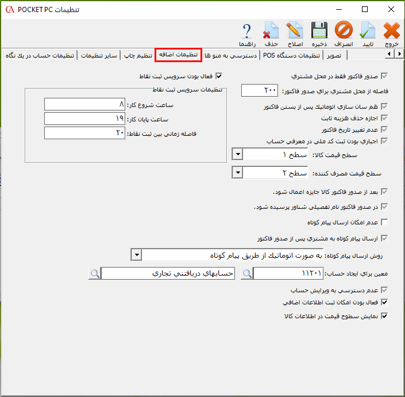Click the تایید confirm checkmark icon
This screenshot has width=405, height=397.
[x=368, y=34]
